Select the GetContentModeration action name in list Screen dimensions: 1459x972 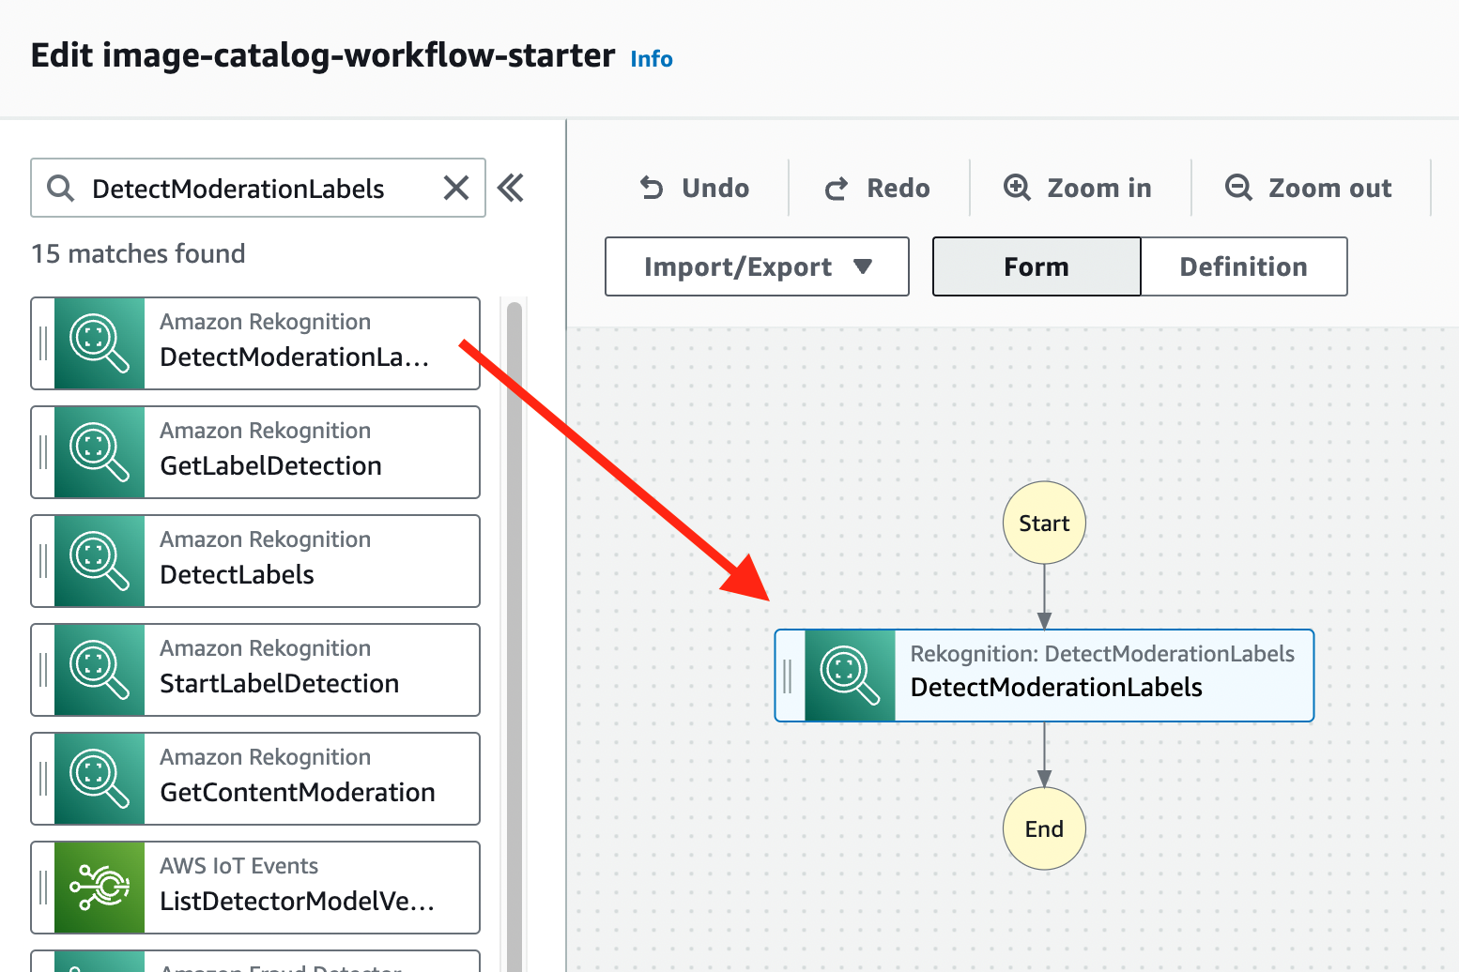click(x=298, y=793)
